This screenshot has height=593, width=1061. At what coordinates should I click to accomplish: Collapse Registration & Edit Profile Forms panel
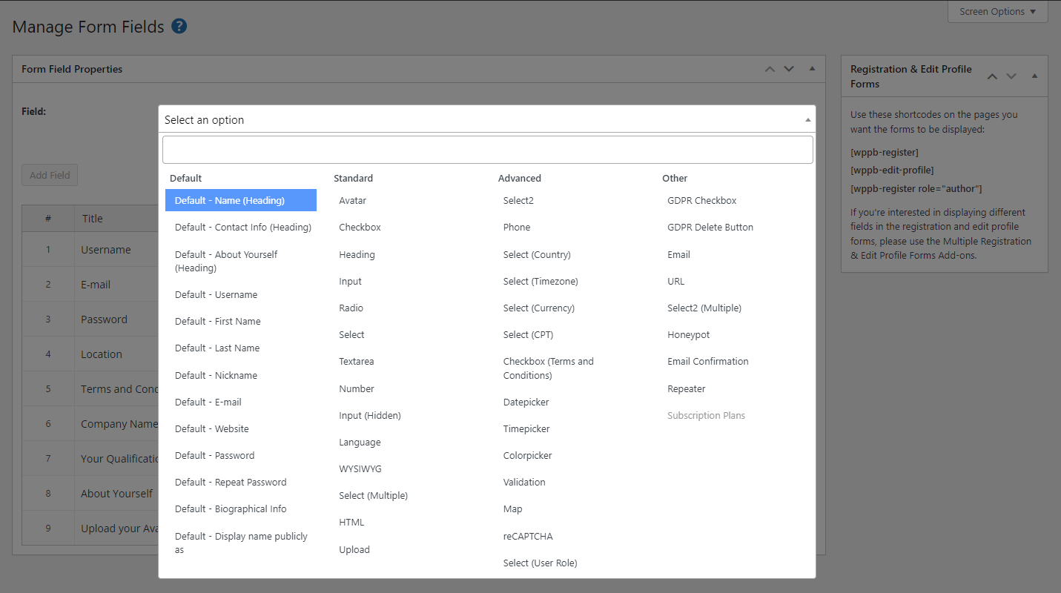(x=1034, y=76)
